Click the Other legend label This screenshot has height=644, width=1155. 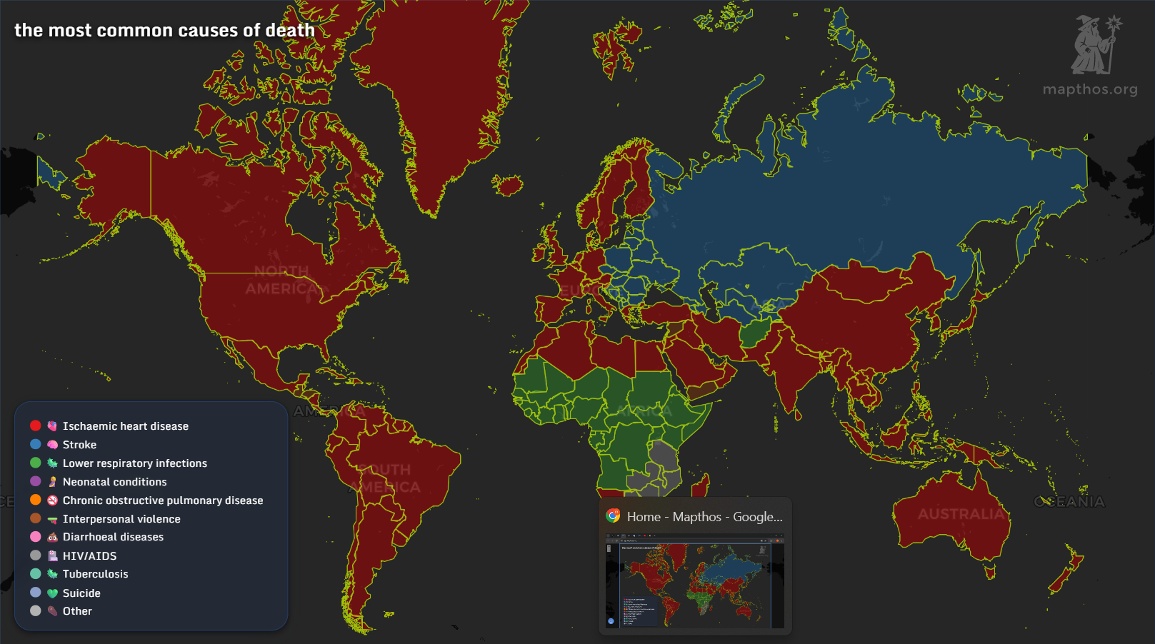pyautogui.click(x=77, y=611)
